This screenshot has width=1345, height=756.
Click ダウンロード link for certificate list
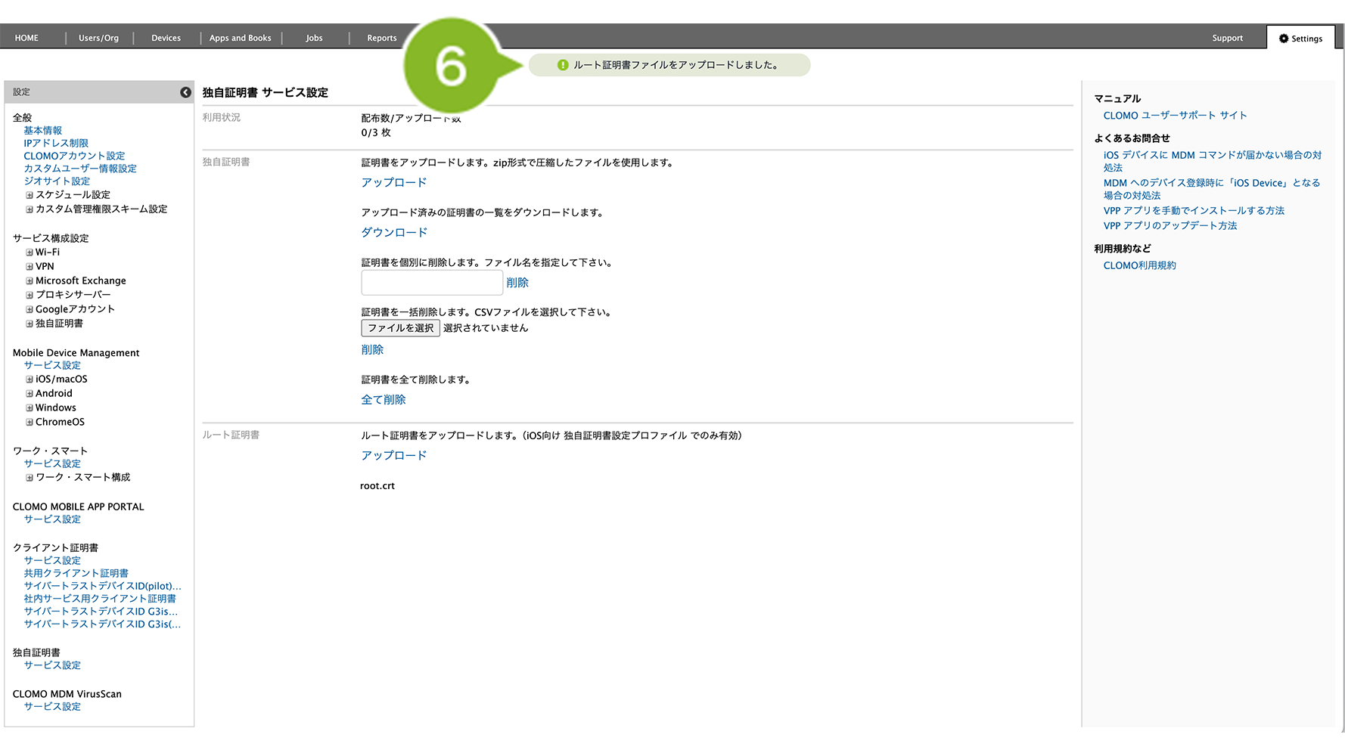point(394,233)
